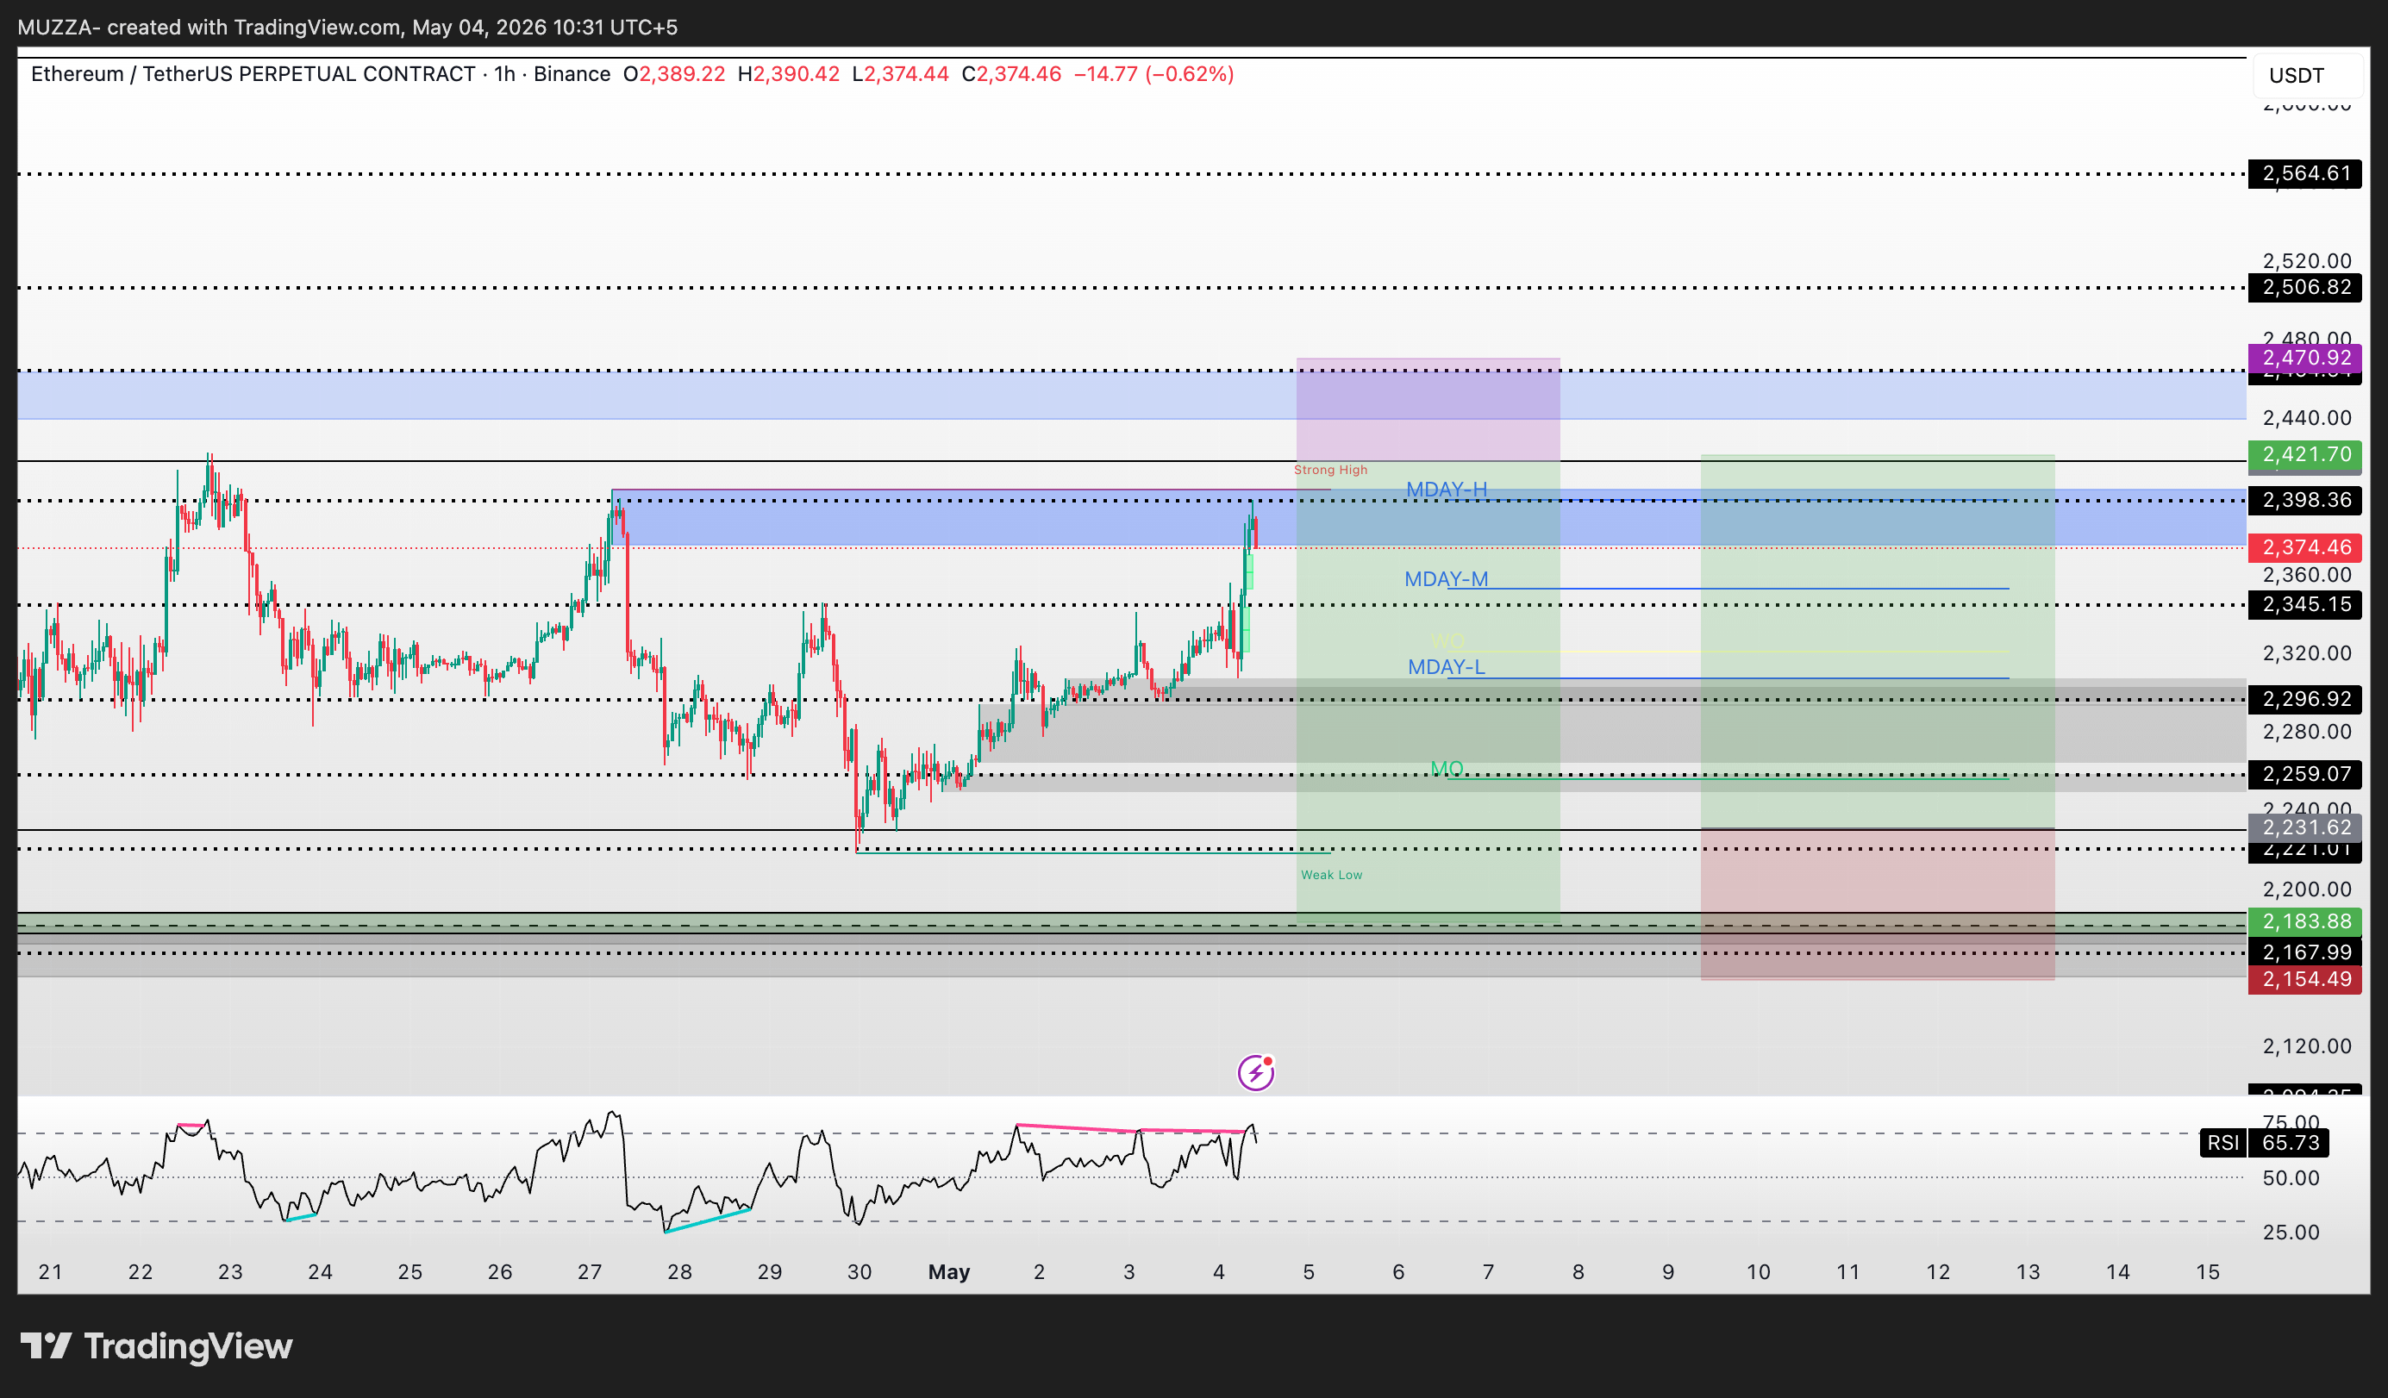
Task: Select the 2,259.07 price label
Action: click(2304, 774)
